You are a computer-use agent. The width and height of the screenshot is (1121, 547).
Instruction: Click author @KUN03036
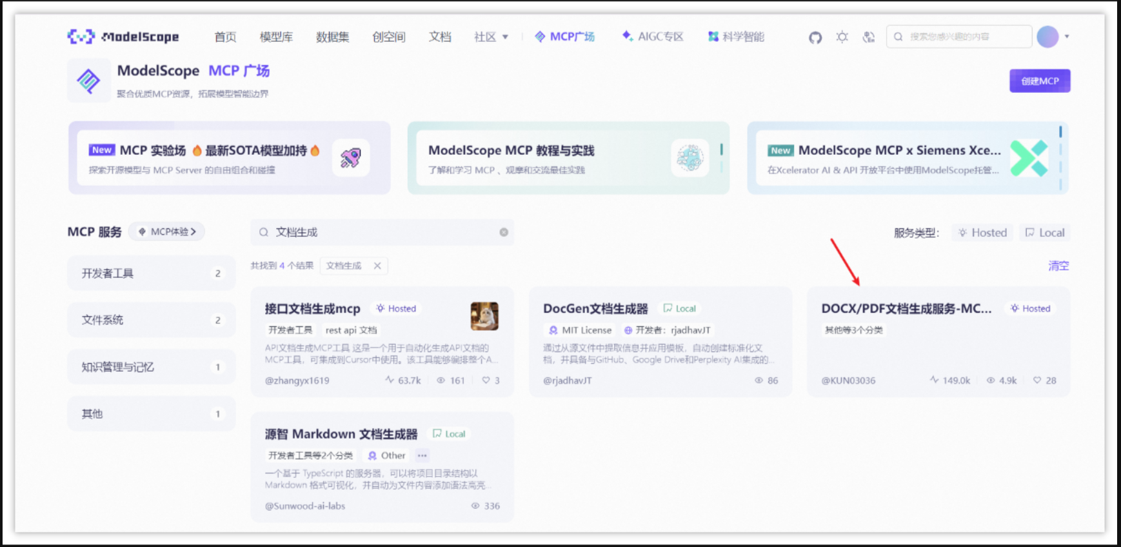848,381
